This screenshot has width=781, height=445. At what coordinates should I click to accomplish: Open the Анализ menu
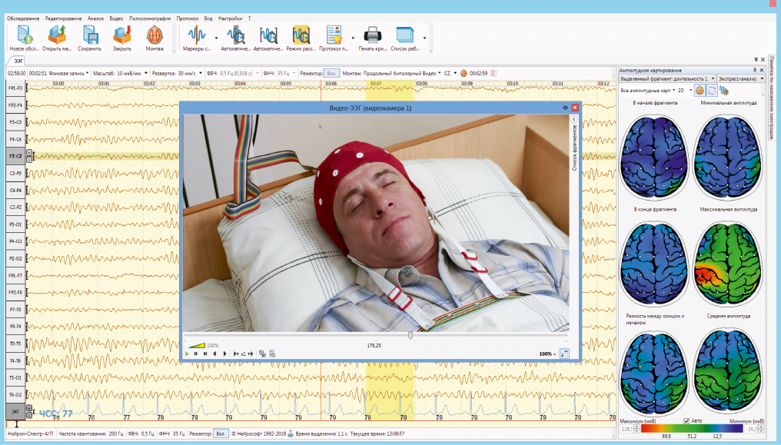pyautogui.click(x=95, y=17)
